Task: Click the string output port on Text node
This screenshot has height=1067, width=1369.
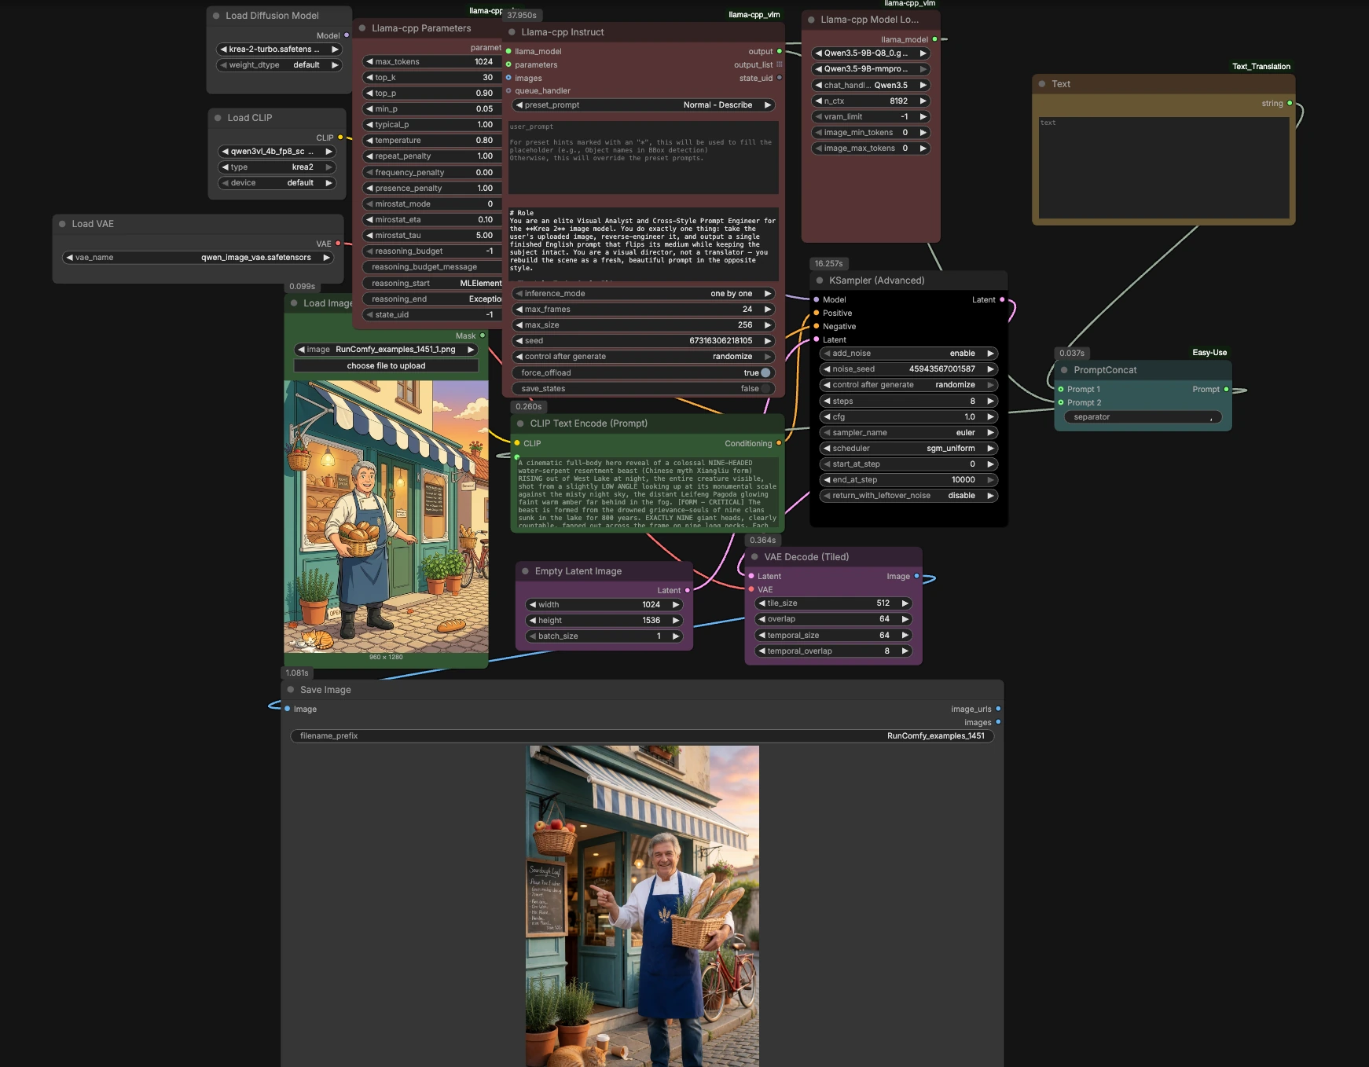Action: click(1290, 103)
